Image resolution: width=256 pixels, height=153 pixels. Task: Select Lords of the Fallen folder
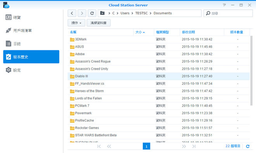(159, 98)
